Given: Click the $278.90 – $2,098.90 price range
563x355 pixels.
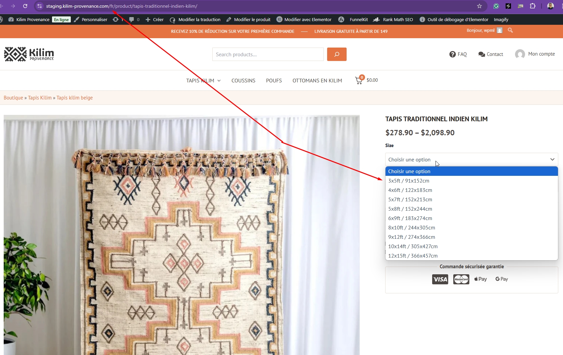Looking at the screenshot, I should pos(420,133).
